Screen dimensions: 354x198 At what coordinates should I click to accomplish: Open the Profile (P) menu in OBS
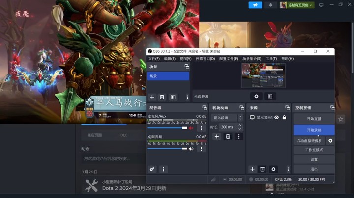229,59
